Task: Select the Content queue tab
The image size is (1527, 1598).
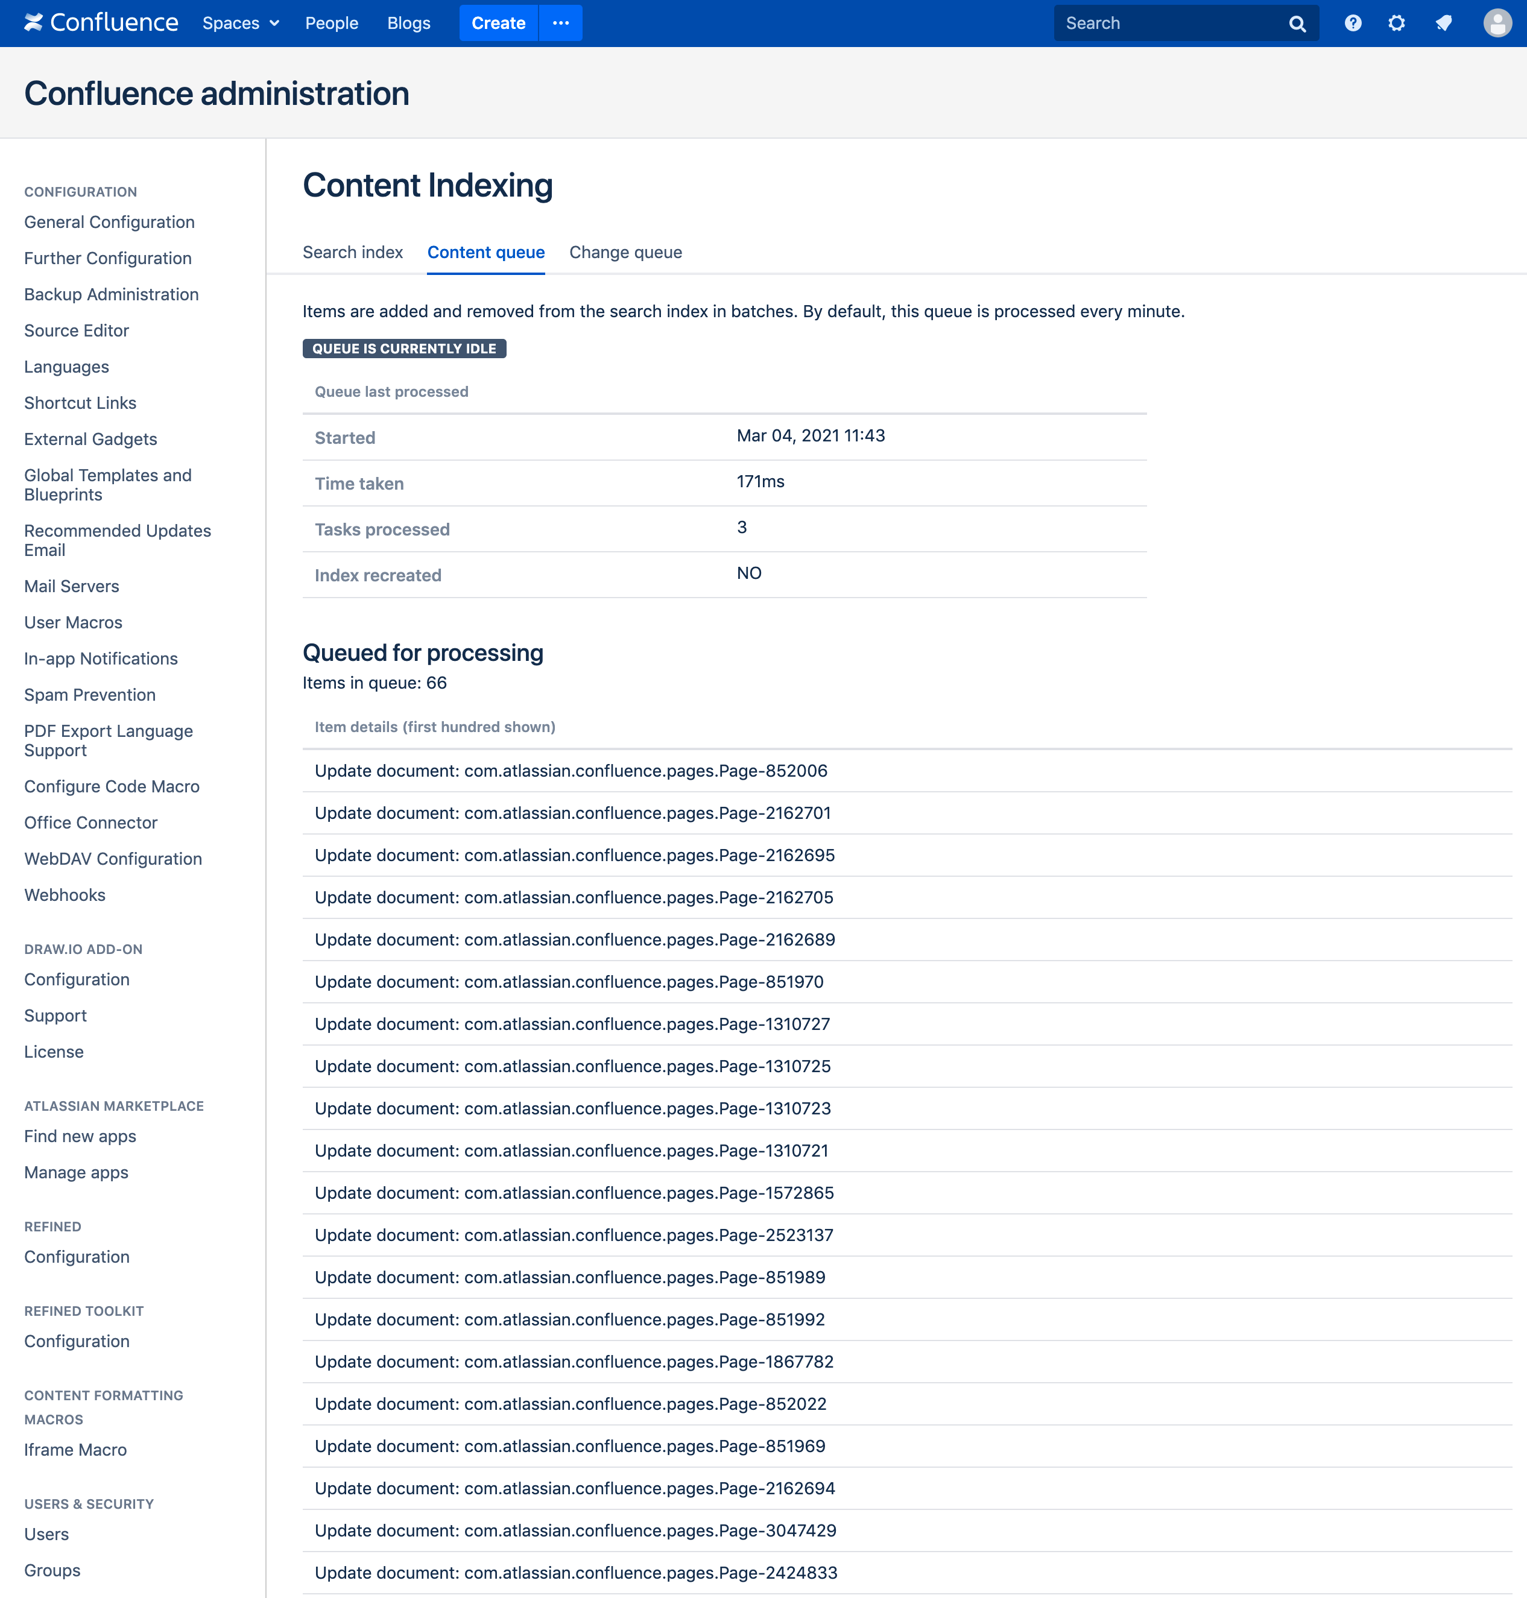Action: pos(486,252)
